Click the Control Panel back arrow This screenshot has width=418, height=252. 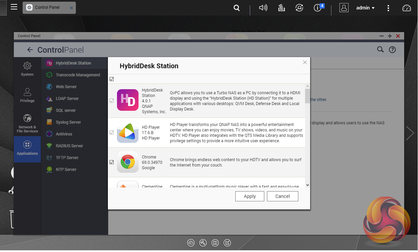[30, 50]
